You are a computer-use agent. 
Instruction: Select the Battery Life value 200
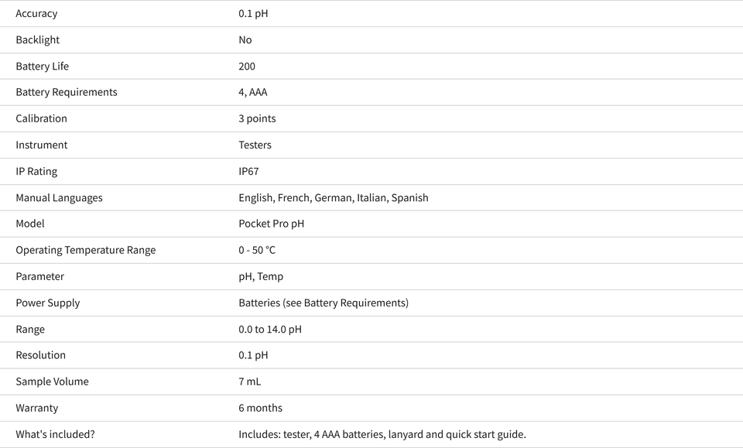[246, 67]
